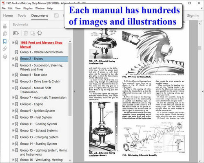Viewport: 204px width, 163px height.
Task: Open the File menu
Action: coord(4,9)
